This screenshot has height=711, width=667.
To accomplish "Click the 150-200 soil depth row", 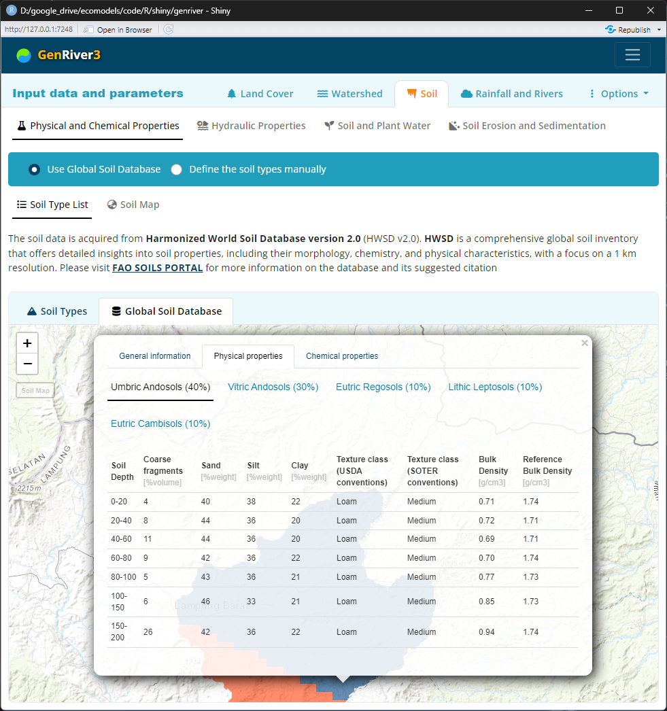I will click(x=343, y=632).
